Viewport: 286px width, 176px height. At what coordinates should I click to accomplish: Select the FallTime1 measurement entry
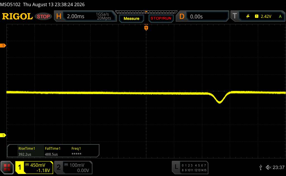(53, 151)
